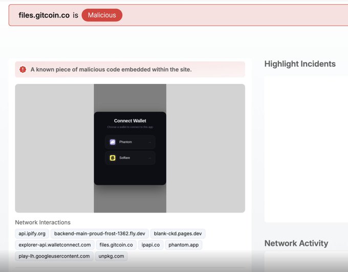Image resolution: width=348 pixels, height=272 pixels.
Task: Click the Network Activity heading
Action: [x=296, y=243]
